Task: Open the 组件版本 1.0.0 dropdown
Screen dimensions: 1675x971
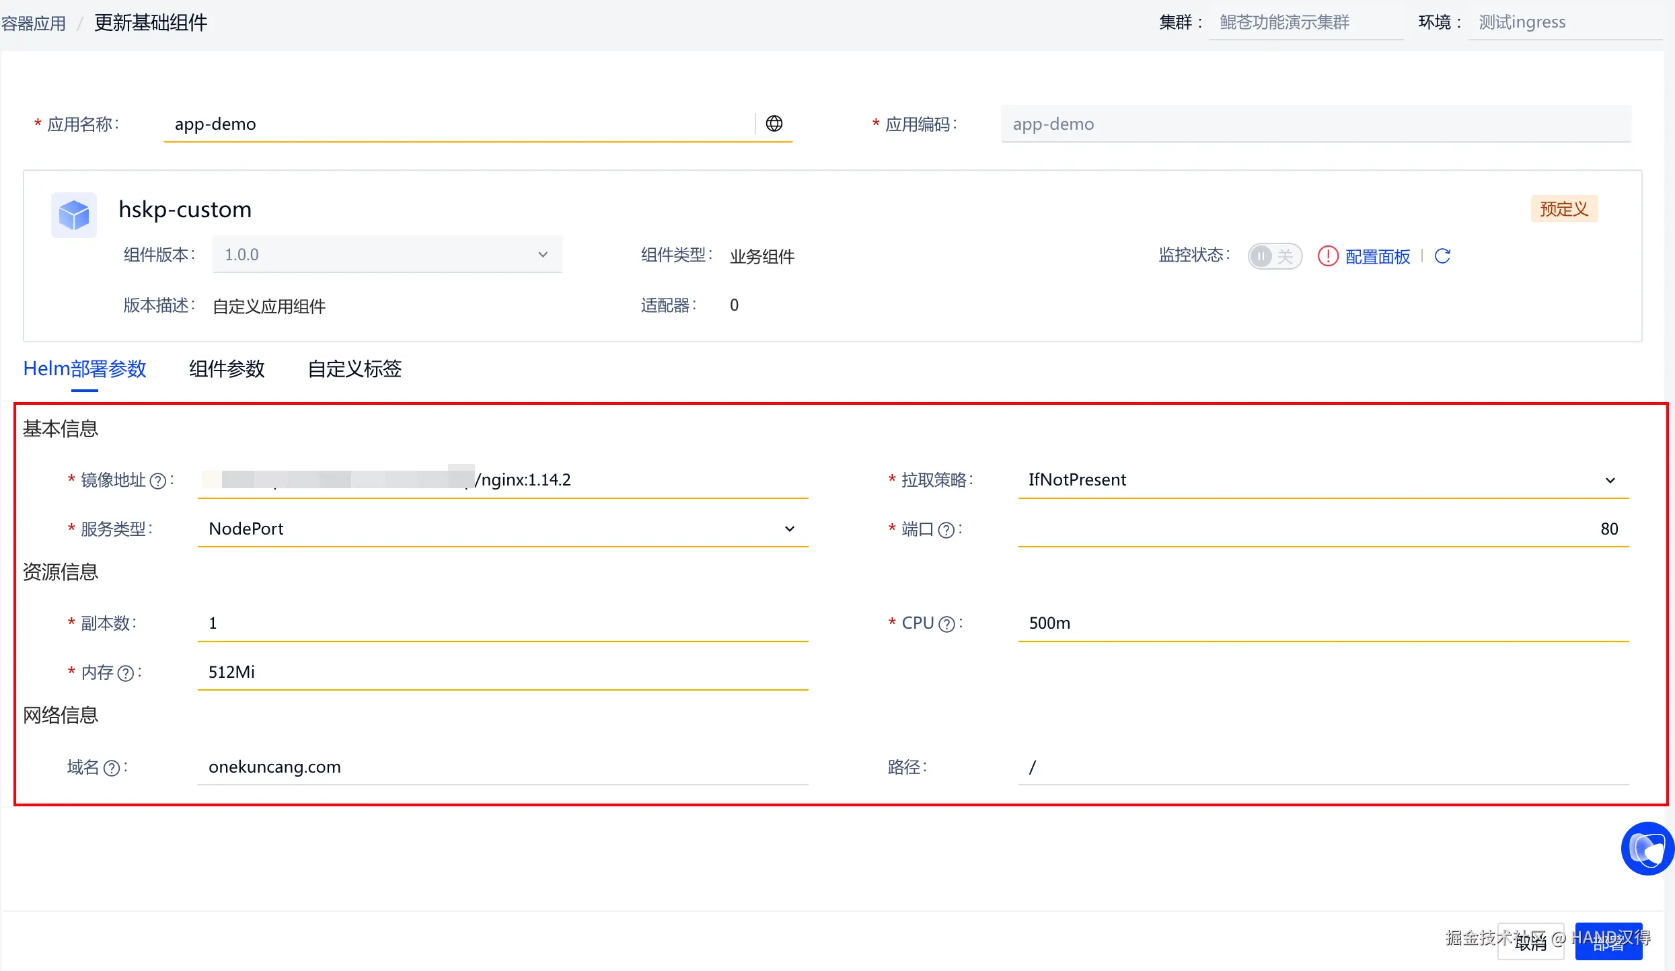Action: [x=387, y=255]
